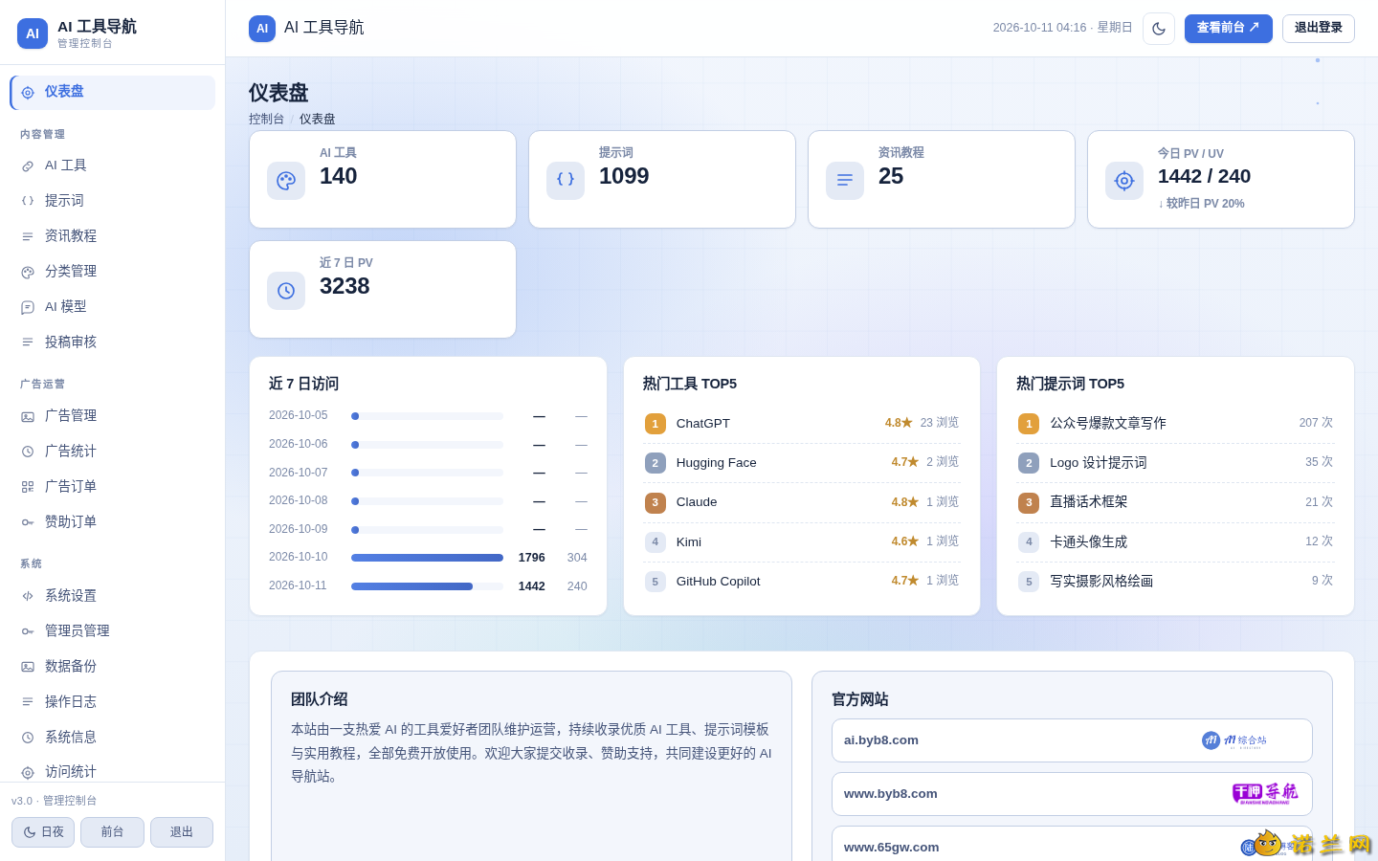Click the image icon beside 广告管理
This screenshot has height=861, width=1378.
coord(28,417)
